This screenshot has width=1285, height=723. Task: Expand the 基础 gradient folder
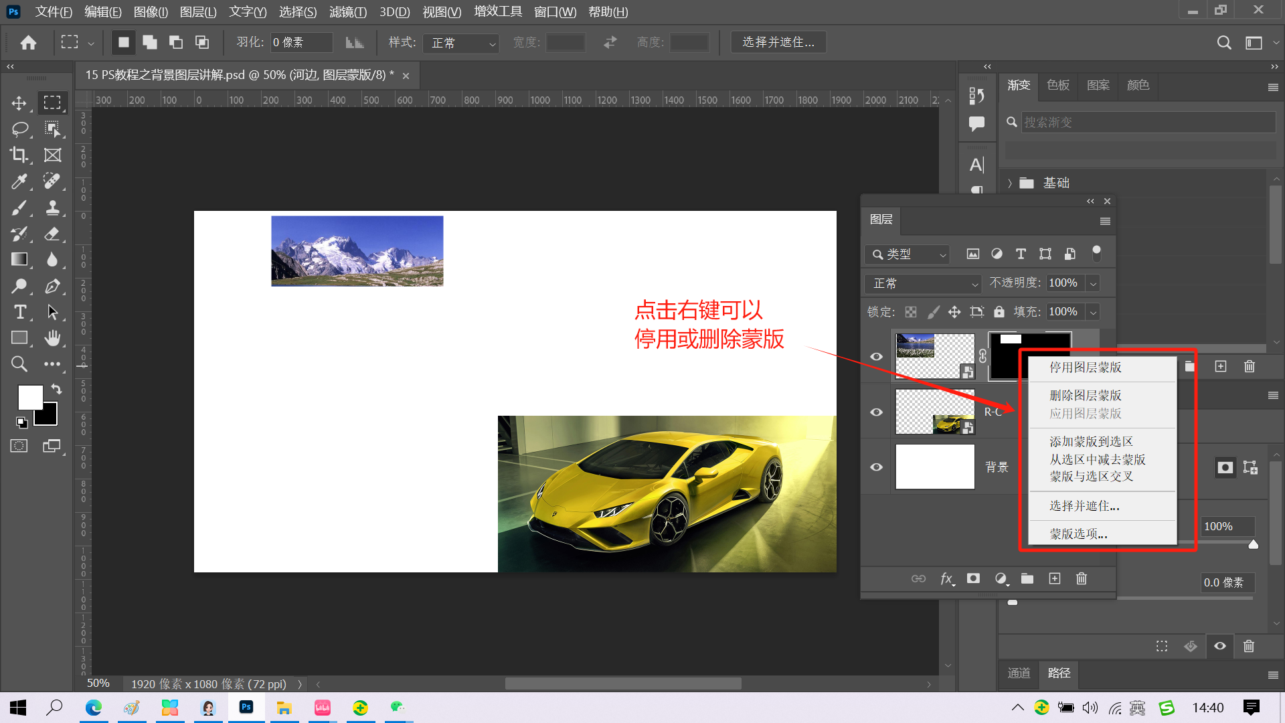1010,183
